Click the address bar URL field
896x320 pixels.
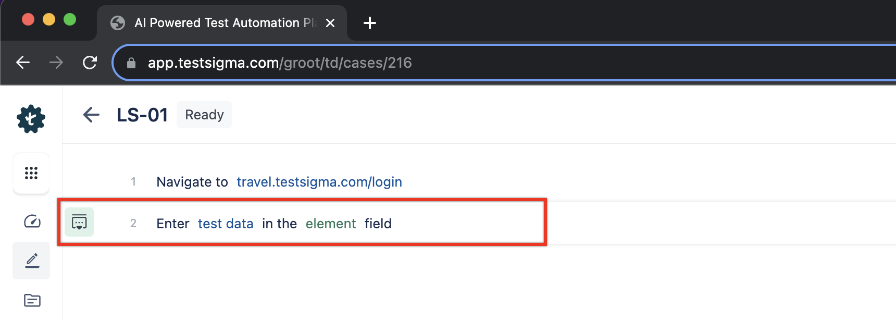[504, 63]
